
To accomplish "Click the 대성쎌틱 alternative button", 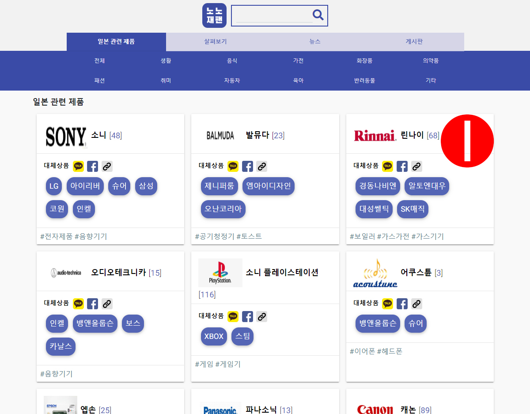I will 374,209.
